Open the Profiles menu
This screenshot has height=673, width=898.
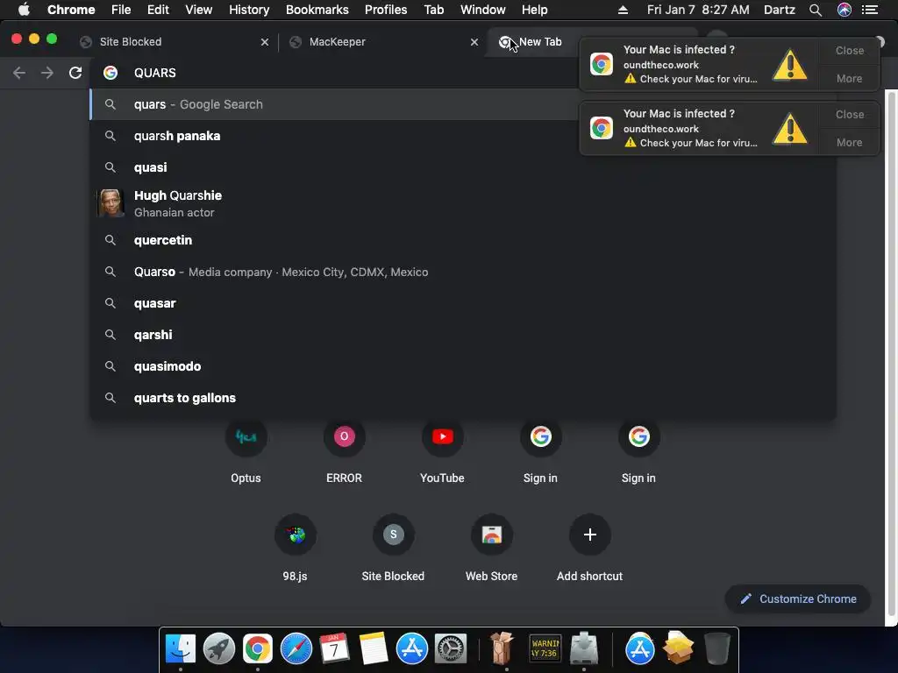[x=386, y=10]
